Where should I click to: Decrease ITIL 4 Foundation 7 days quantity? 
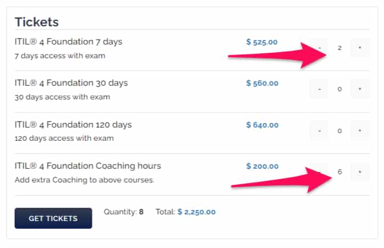pyautogui.click(x=319, y=48)
